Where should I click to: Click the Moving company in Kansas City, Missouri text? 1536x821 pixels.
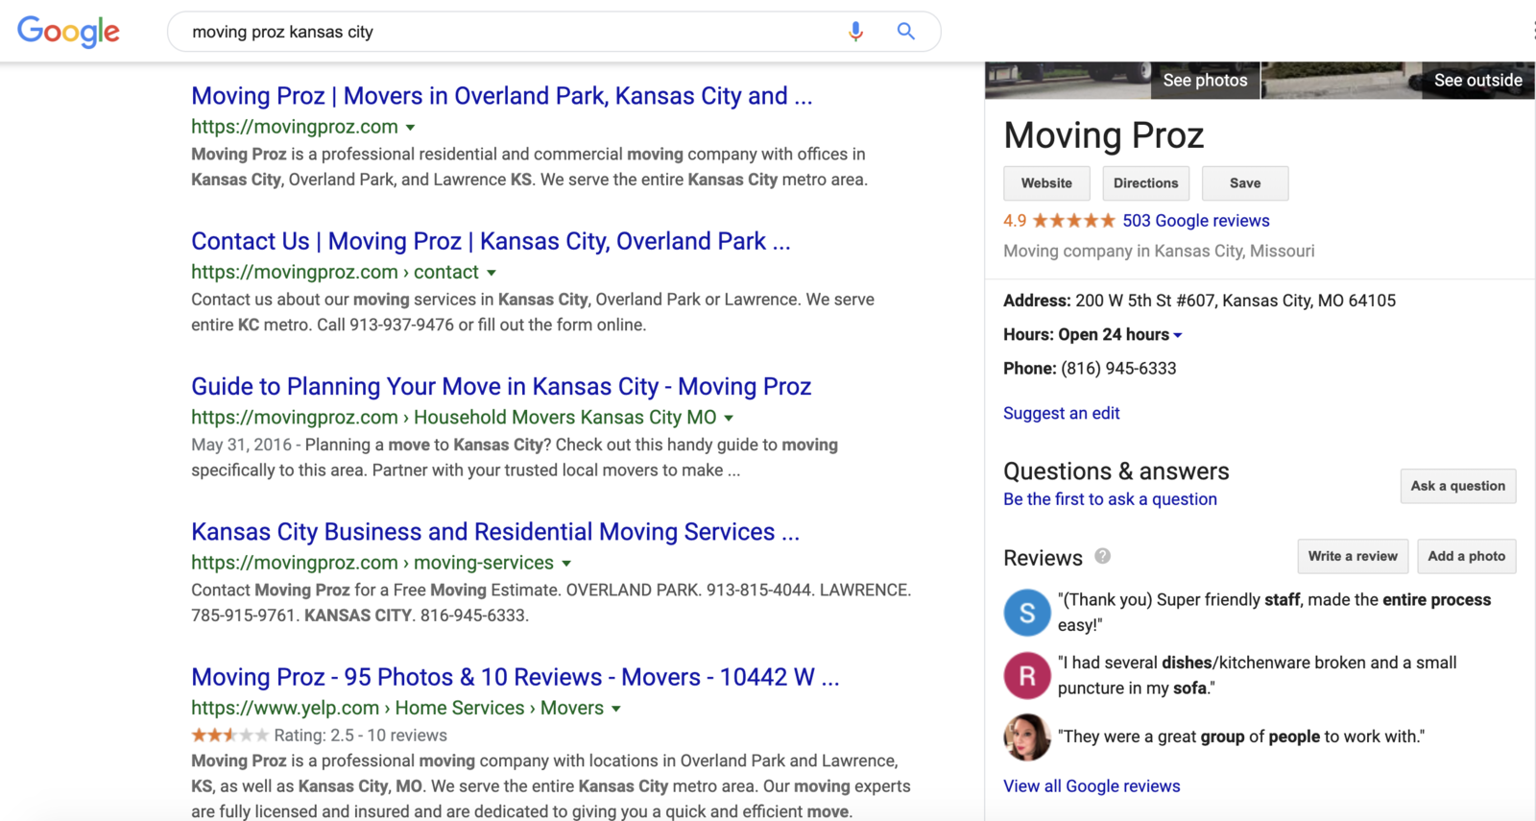(1159, 251)
